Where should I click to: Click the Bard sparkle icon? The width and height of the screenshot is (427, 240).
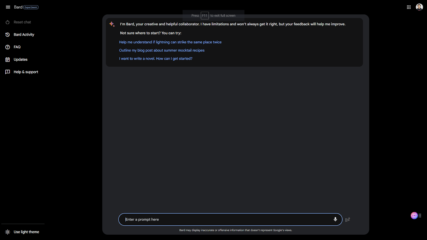coord(112,24)
